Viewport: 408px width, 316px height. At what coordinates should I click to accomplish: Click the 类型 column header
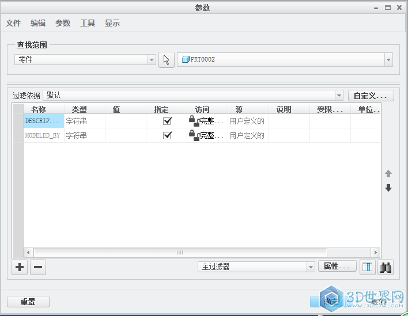85,109
